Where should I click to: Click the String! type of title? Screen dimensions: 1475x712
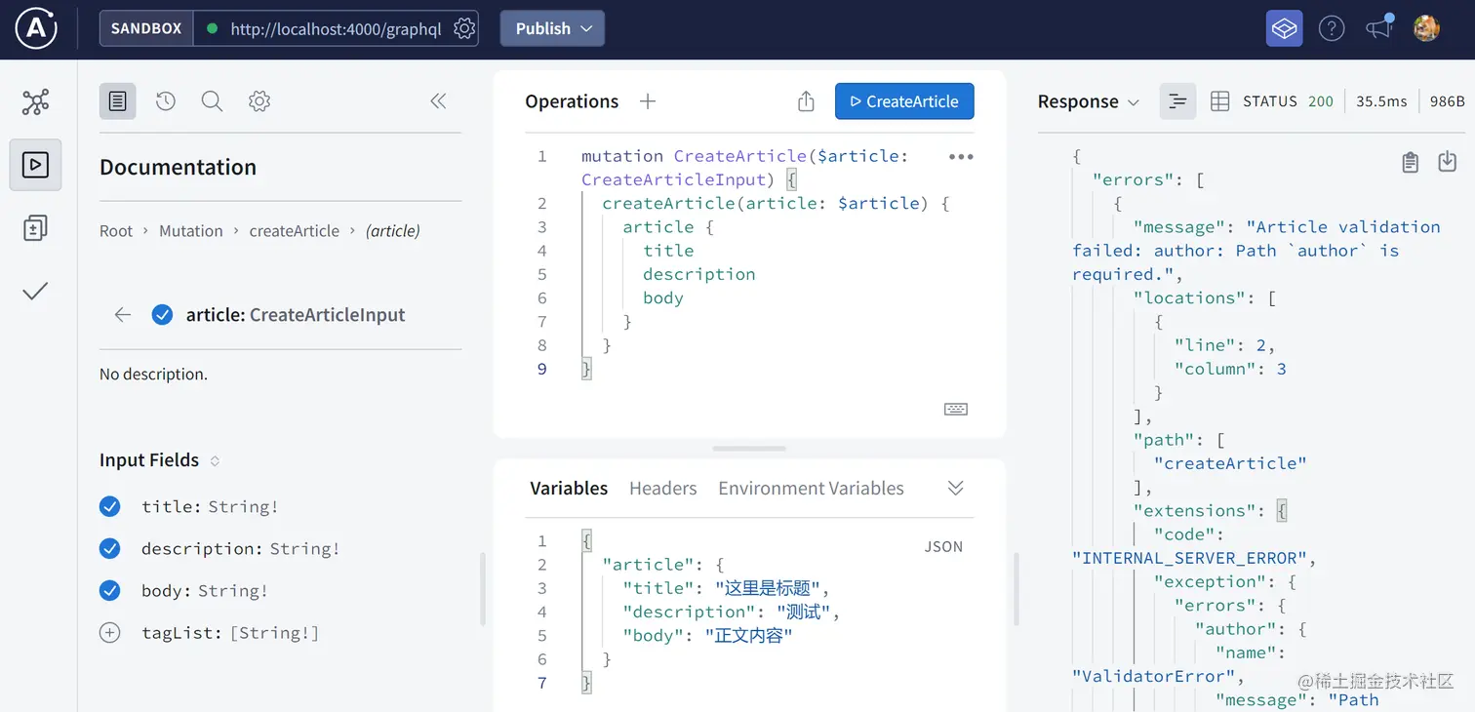point(243,507)
